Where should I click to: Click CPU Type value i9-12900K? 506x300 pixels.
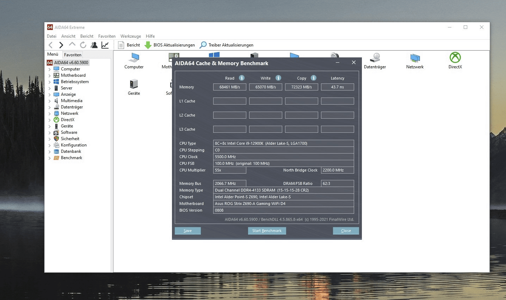[284, 143]
